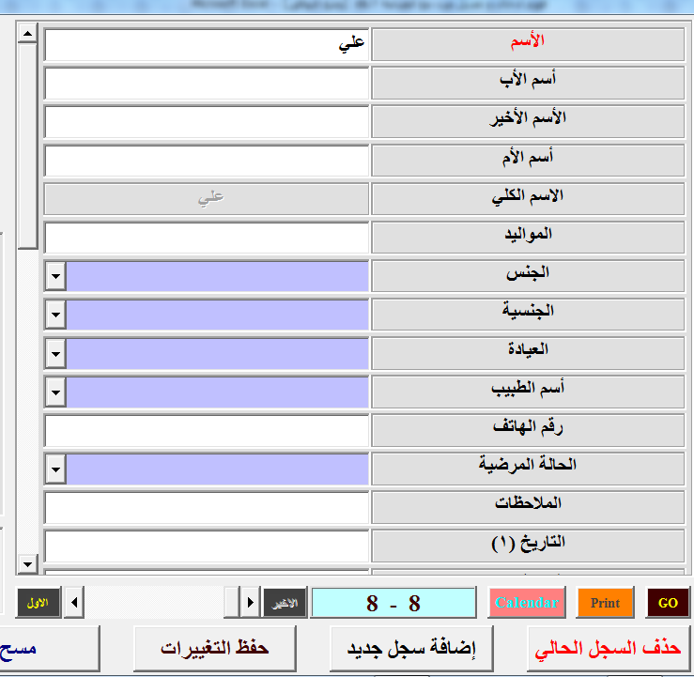Expand the أسم الطبيب doctor dropdown

55,392
